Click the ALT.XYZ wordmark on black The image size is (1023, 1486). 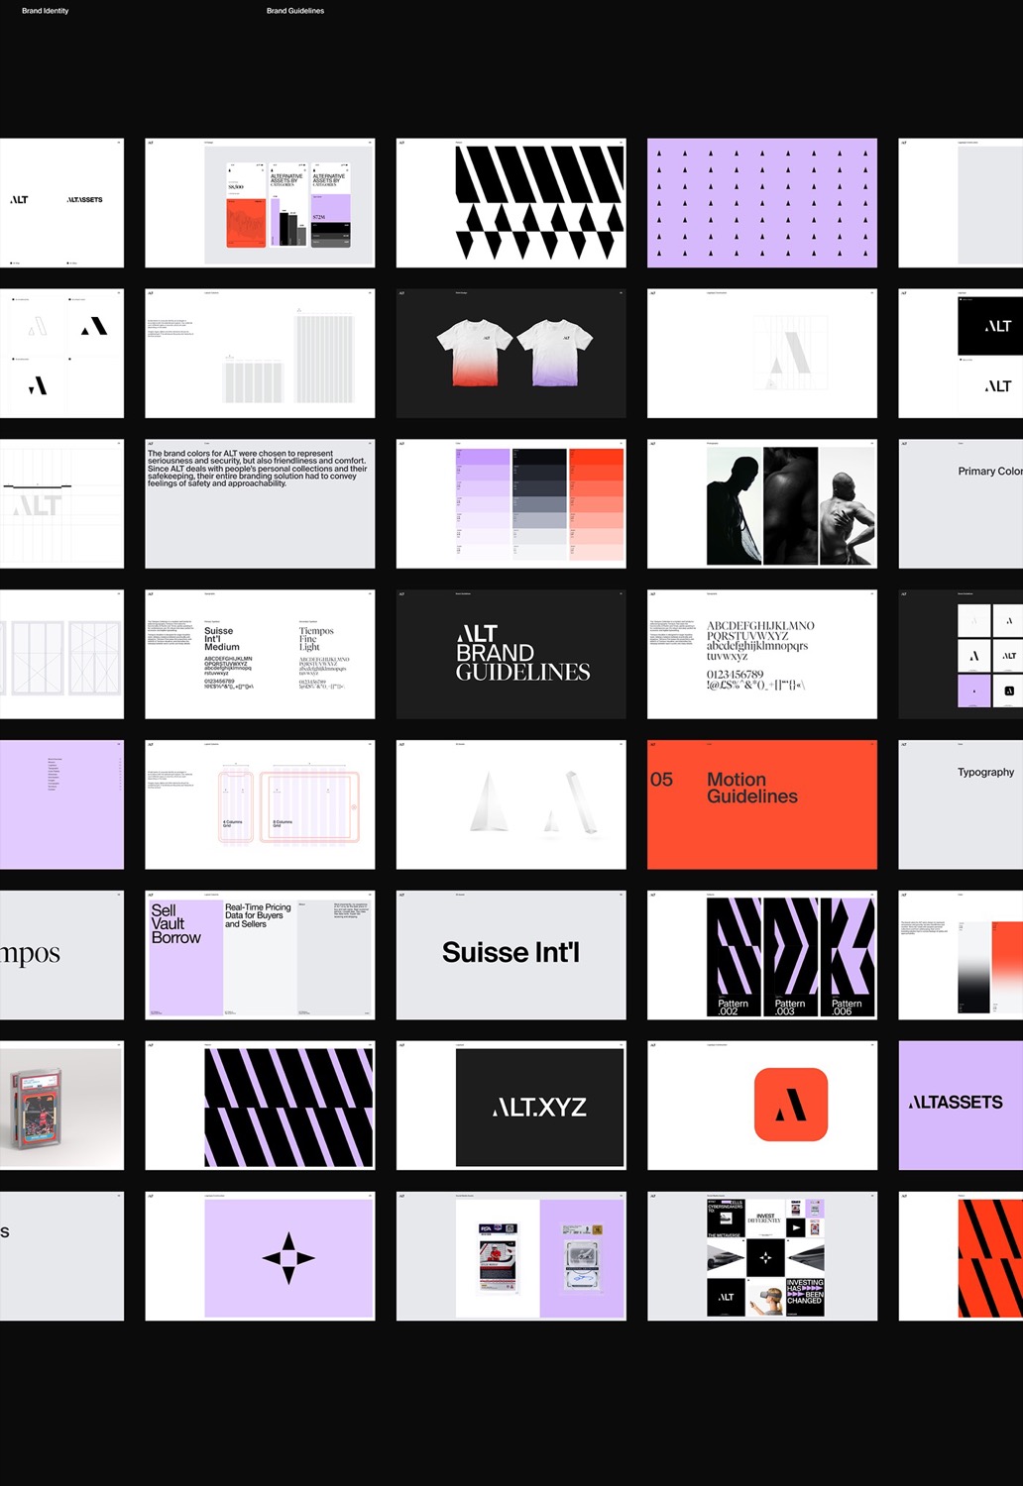click(x=540, y=1107)
